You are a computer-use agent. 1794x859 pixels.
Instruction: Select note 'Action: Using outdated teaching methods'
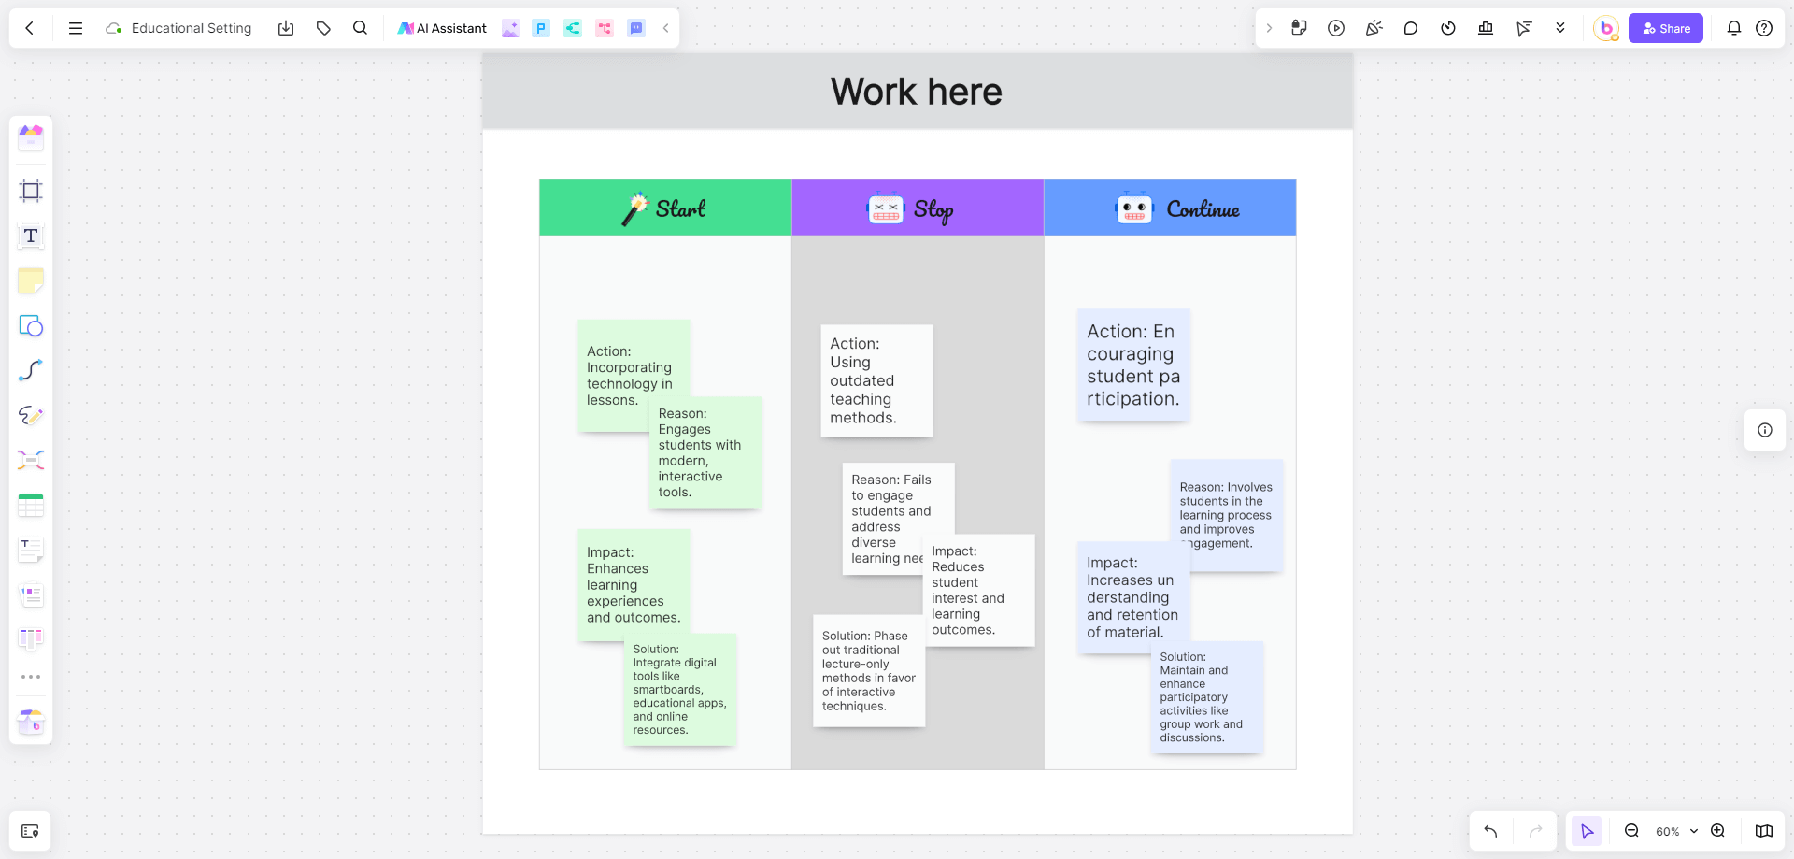point(876,380)
